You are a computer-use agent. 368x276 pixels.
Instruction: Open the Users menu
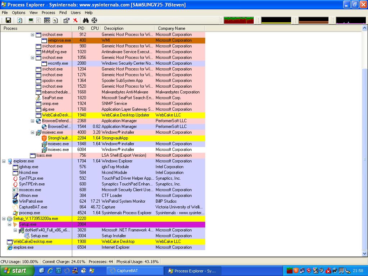point(75,13)
